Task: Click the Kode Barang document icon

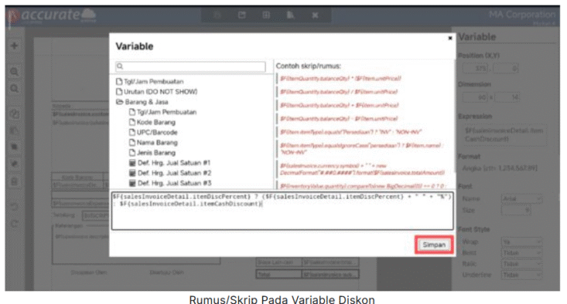Action: coord(132,122)
